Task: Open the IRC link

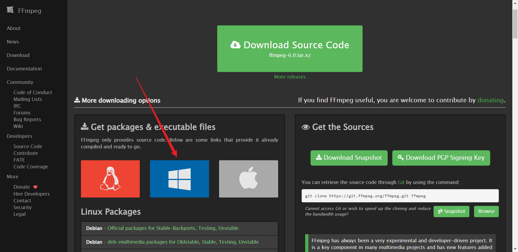Action: 17,106
